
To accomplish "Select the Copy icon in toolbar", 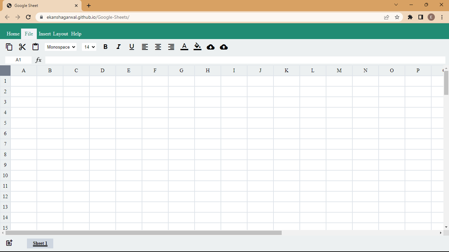I will coord(9,47).
